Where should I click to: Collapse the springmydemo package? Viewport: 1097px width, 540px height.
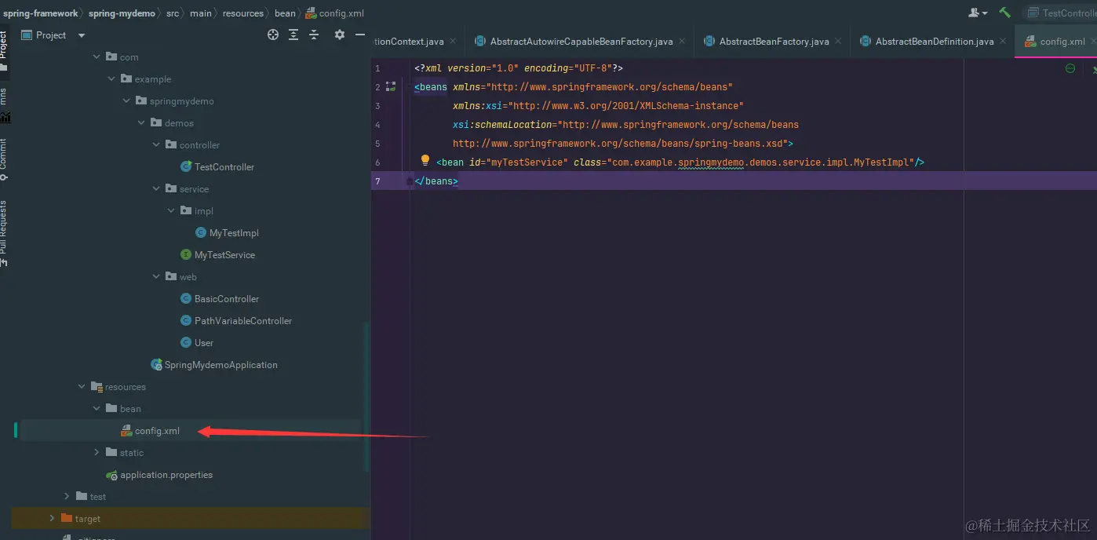point(126,101)
